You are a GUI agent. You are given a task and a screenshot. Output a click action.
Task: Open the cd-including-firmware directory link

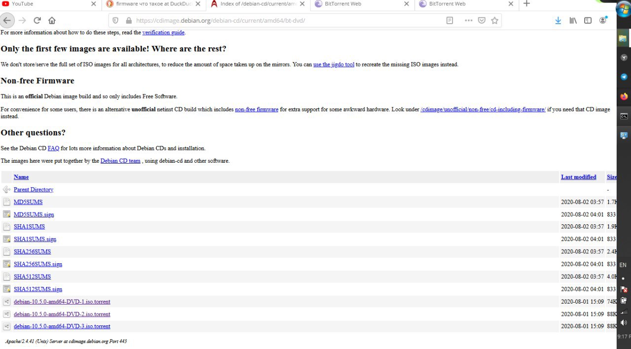coord(483,109)
